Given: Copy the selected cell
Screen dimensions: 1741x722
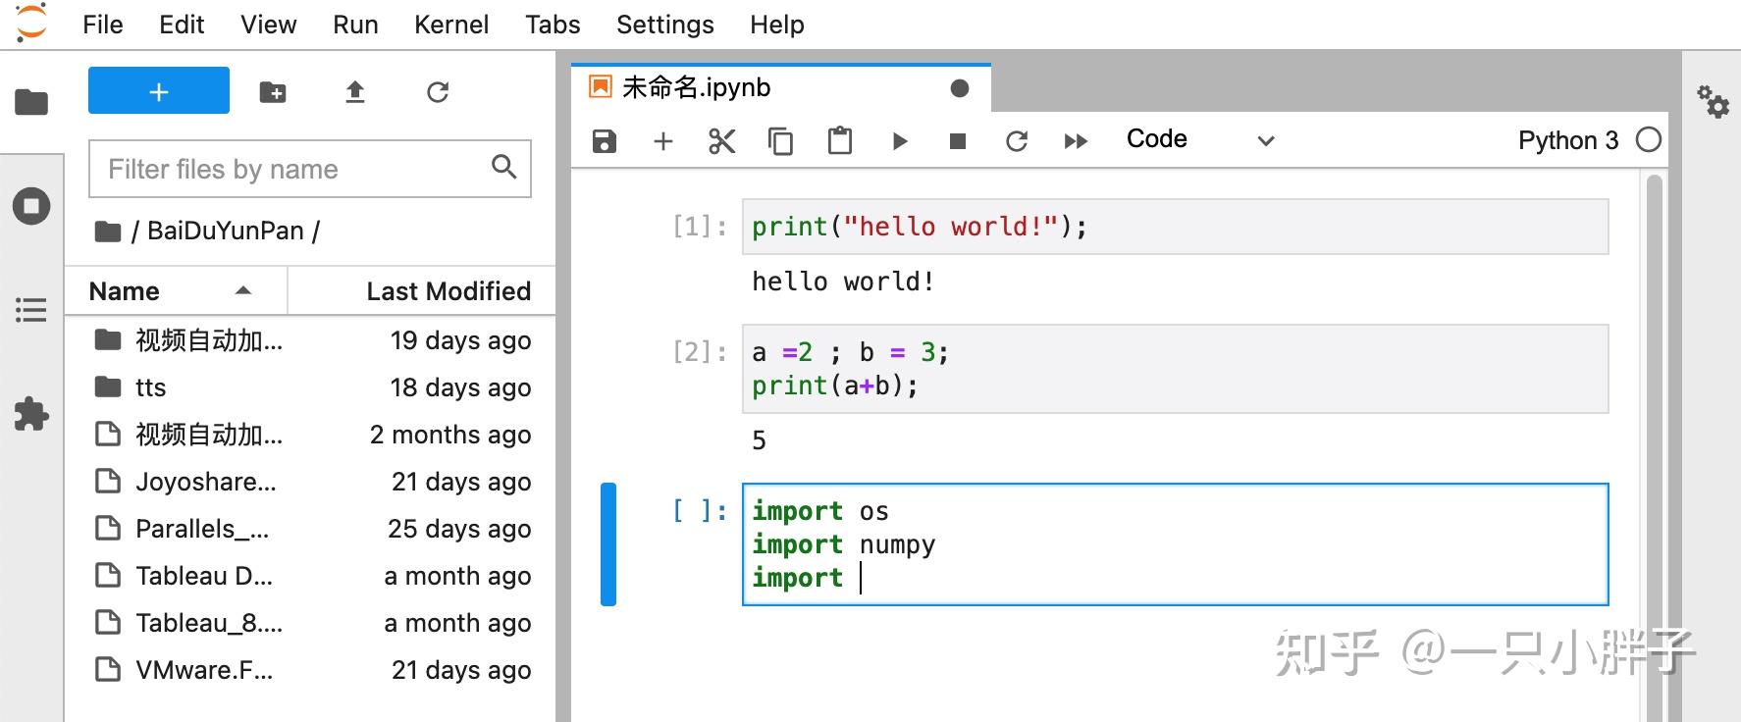Looking at the screenshot, I should click(781, 141).
